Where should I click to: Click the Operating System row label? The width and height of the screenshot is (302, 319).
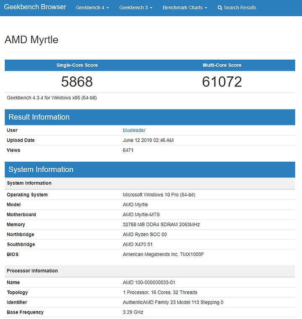[27, 195]
